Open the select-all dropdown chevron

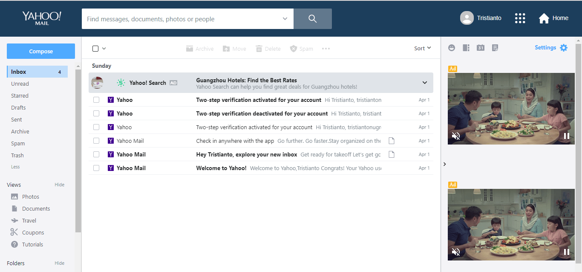pyautogui.click(x=104, y=49)
